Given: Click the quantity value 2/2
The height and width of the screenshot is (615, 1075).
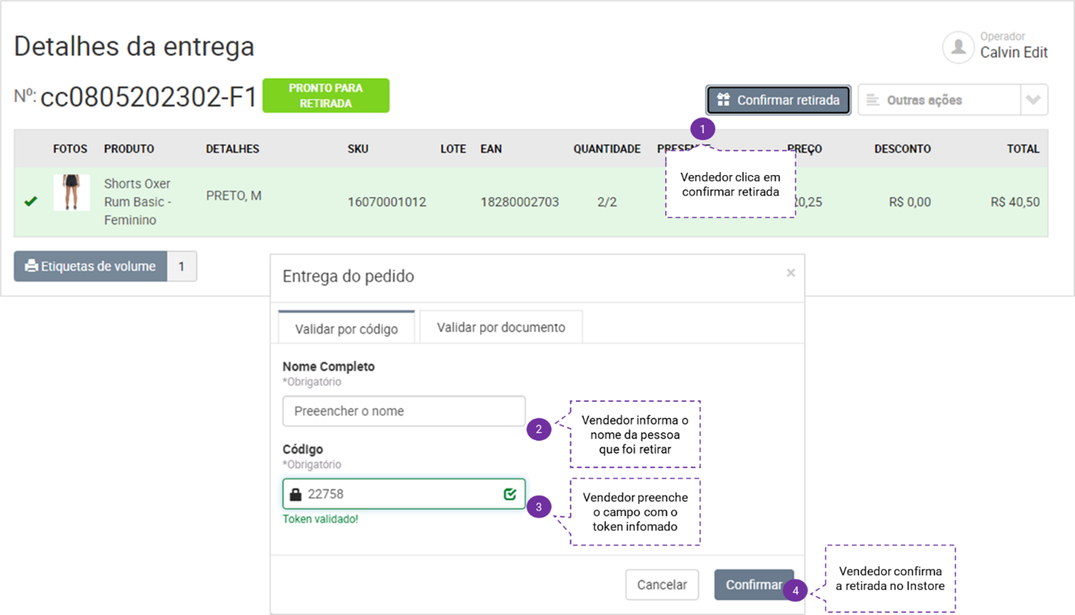Looking at the screenshot, I should pyautogui.click(x=607, y=202).
